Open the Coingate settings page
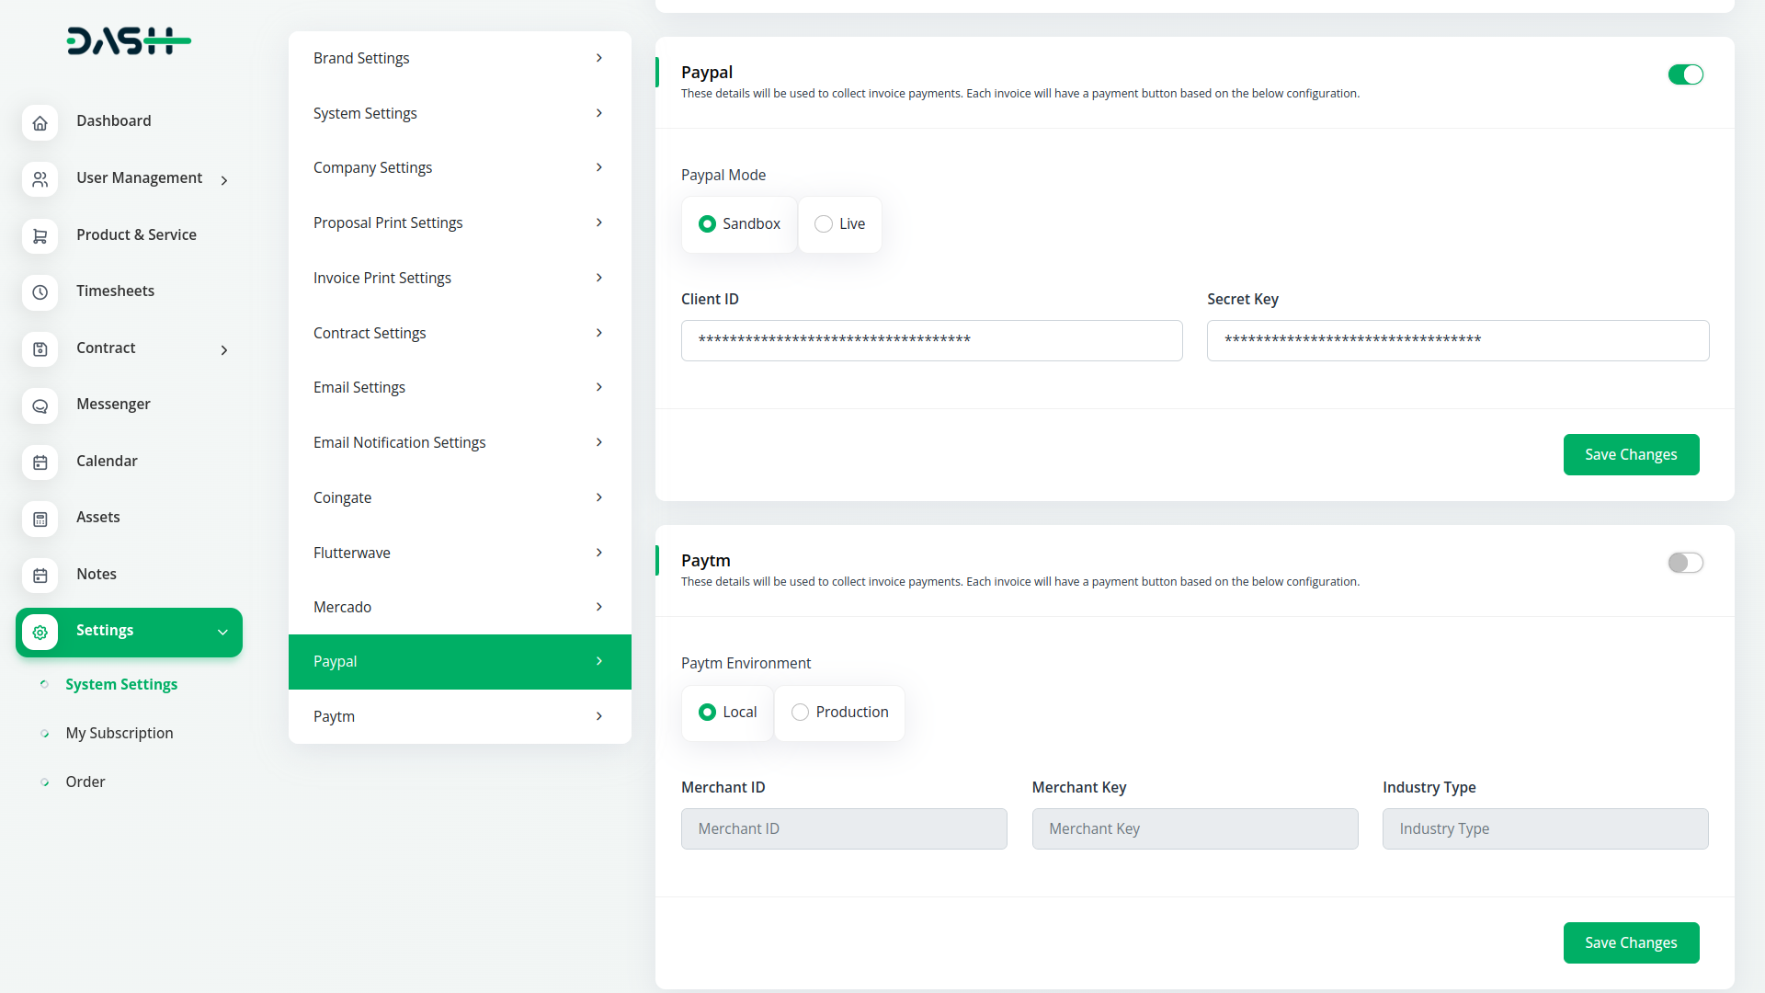Image resolution: width=1765 pixels, height=993 pixels. [x=459, y=497]
